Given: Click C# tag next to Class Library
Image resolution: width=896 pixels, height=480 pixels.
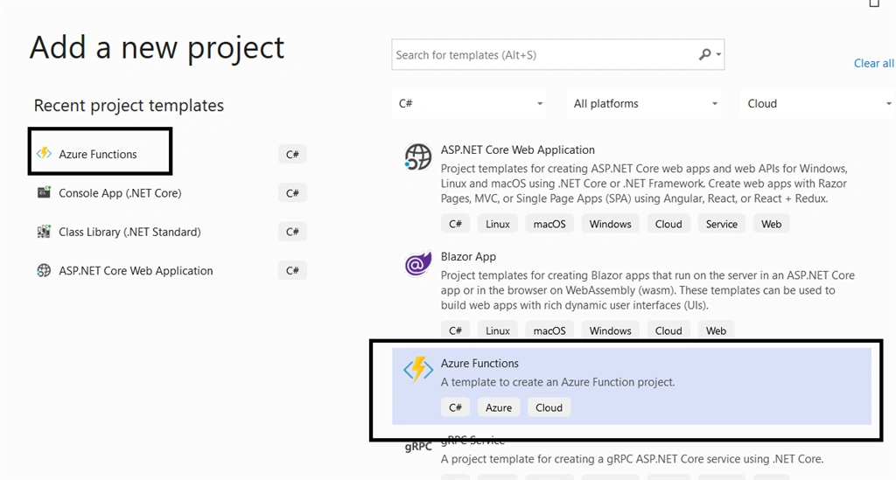Looking at the screenshot, I should pyautogui.click(x=292, y=232).
